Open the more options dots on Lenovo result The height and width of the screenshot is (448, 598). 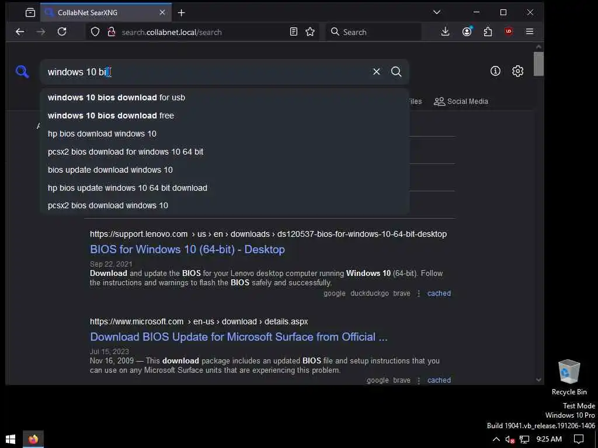point(418,293)
